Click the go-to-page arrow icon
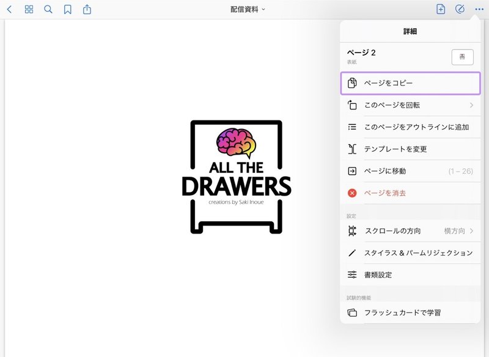Screen dimensions: 489x357 (352, 171)
